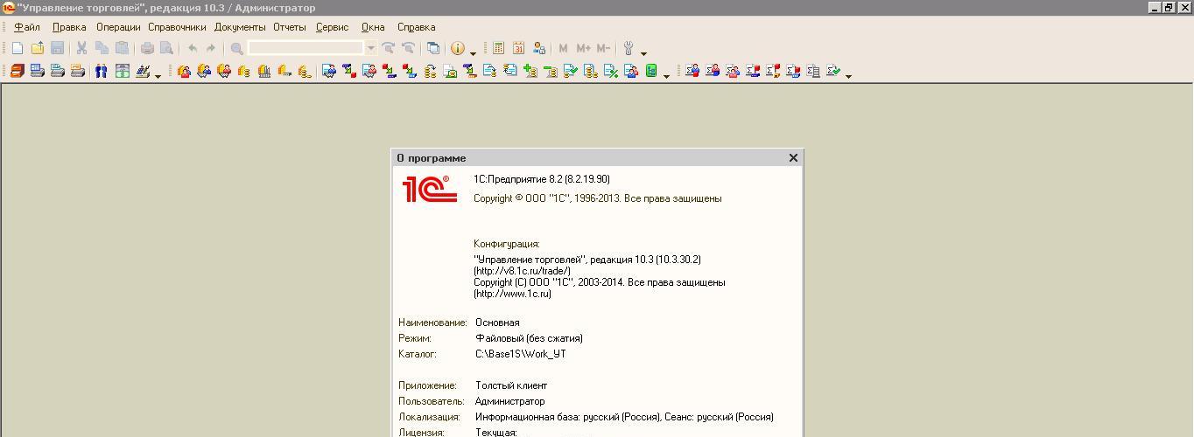Click the user with lock icon

(x=538, y=48)
